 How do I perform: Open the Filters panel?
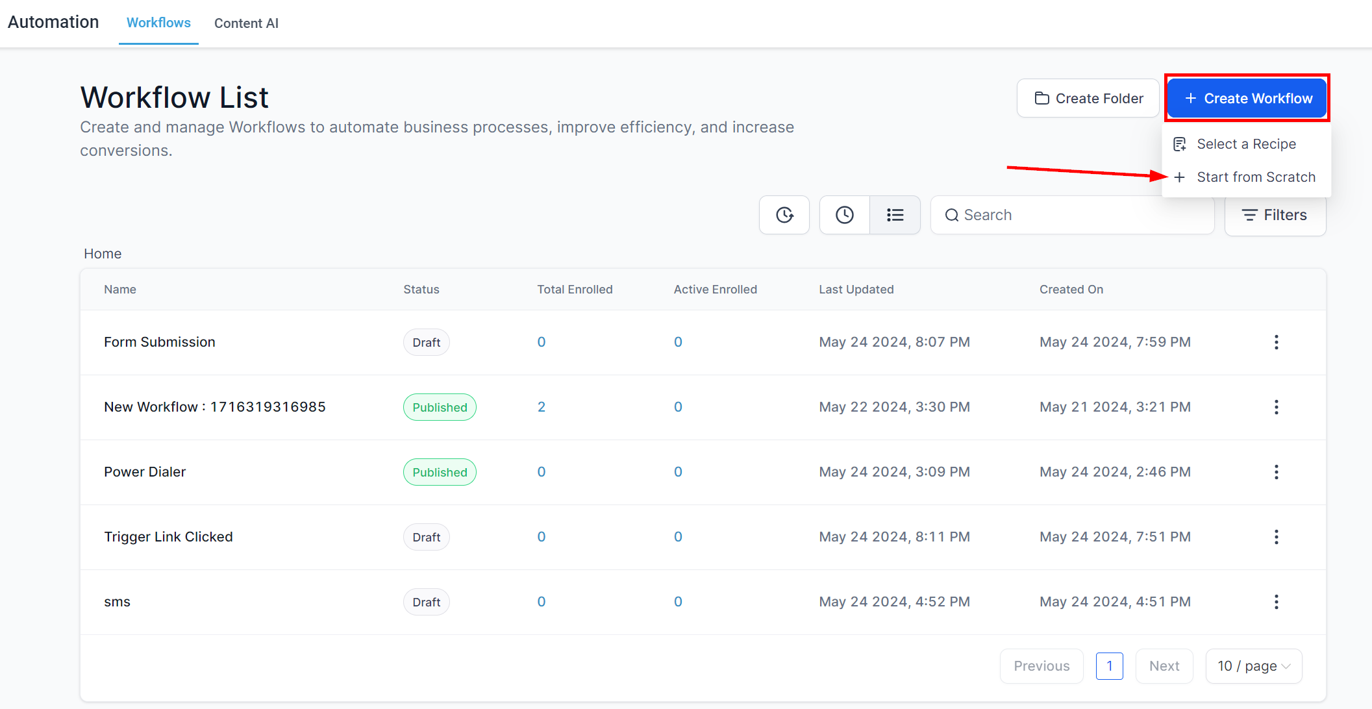click(x=1275, y=215)
